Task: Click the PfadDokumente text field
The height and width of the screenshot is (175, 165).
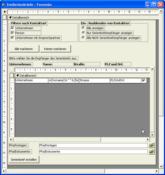Action: tap(93, 151)
